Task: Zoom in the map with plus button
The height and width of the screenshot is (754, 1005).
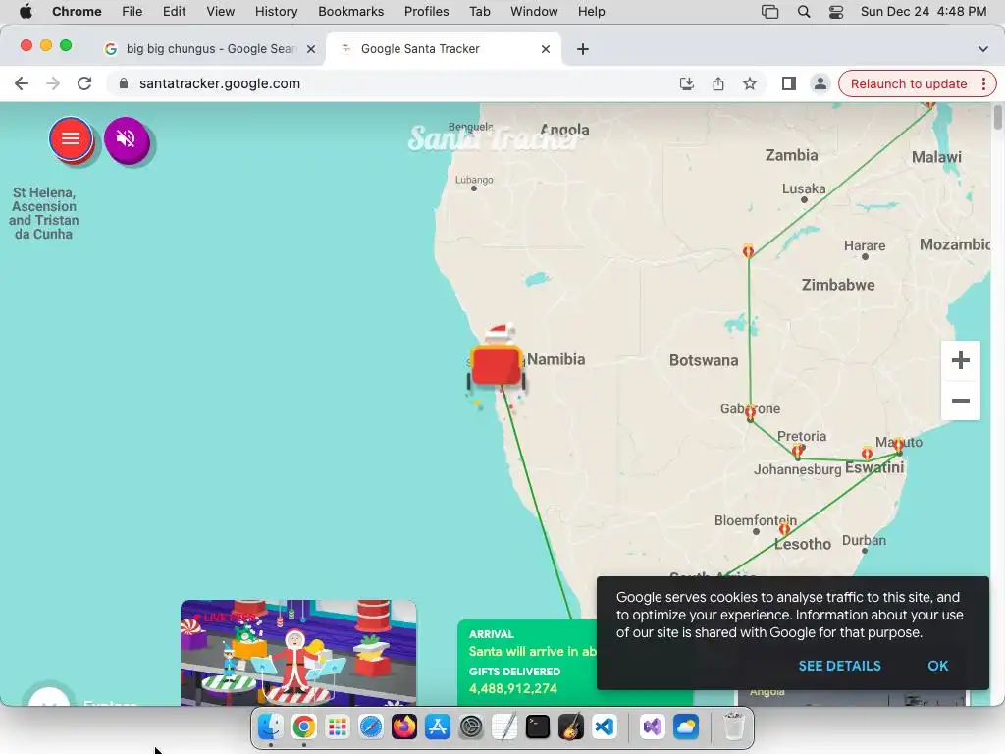Action: point(960,360)
